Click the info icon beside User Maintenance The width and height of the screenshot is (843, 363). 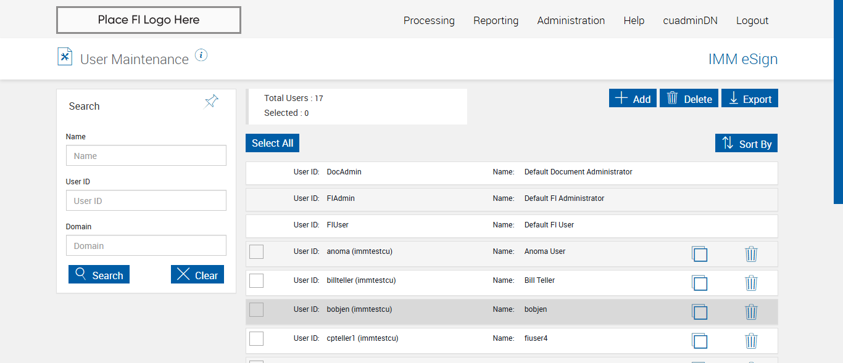[201, 55]
